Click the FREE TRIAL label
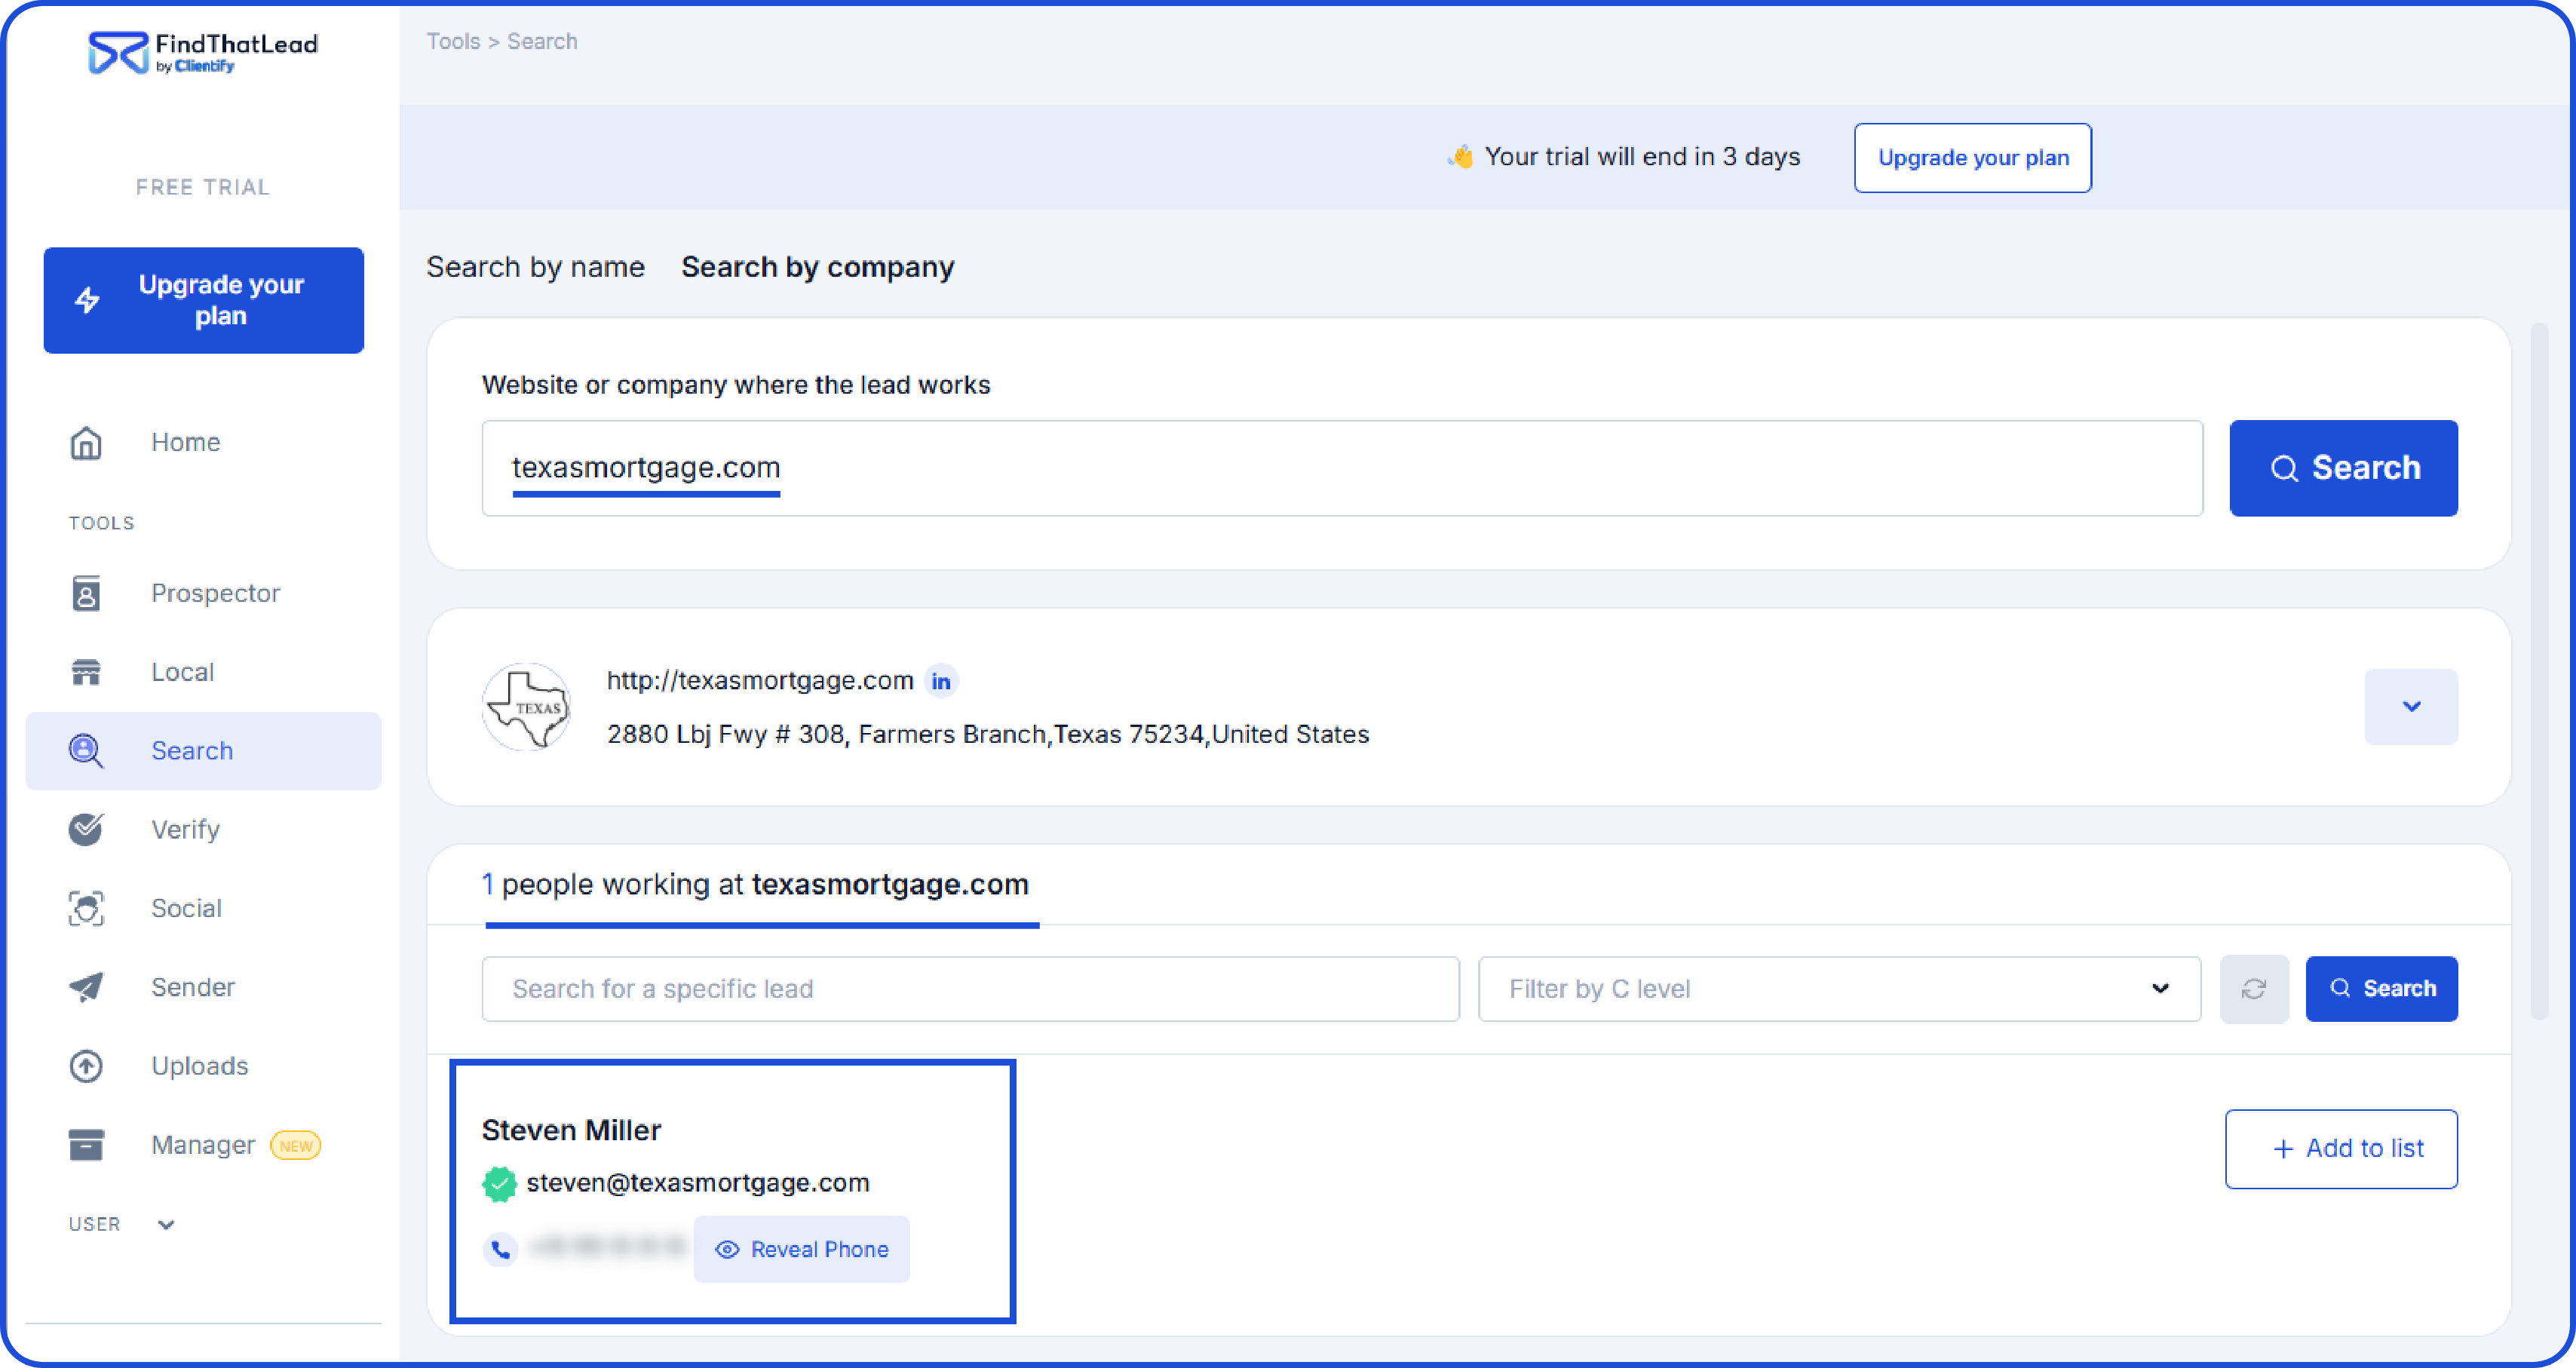The width and height of the screenshot is (2576, 1368). (203, 187)
